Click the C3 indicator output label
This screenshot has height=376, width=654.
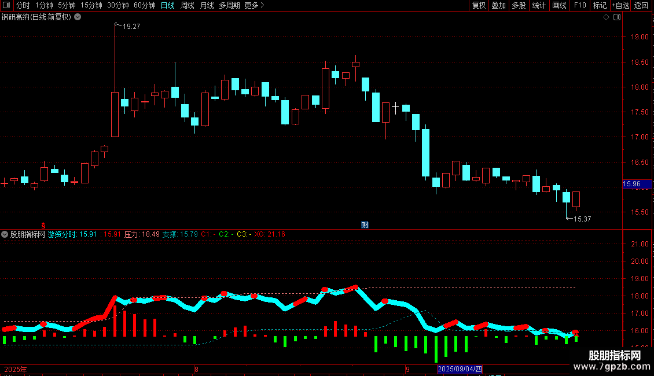point(244,234)
